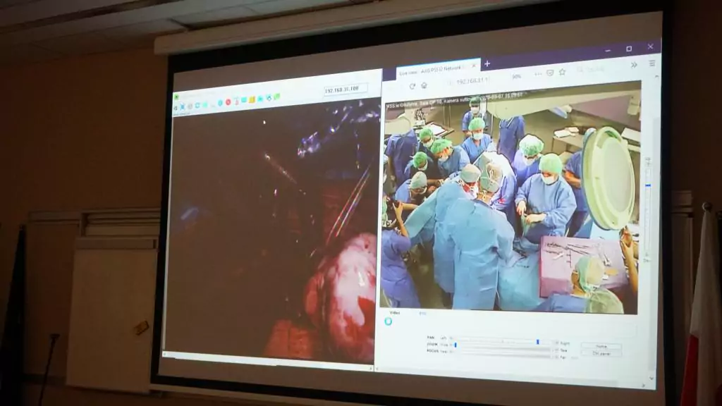Click the yellow icon in left toolbar
The image size is (722, 406).
pos(251,100)
